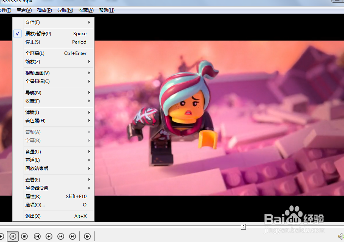Open the 音量(U) submenu
Image resolution: width=344 pixels, height=242 pixels.
click(53, 152)
